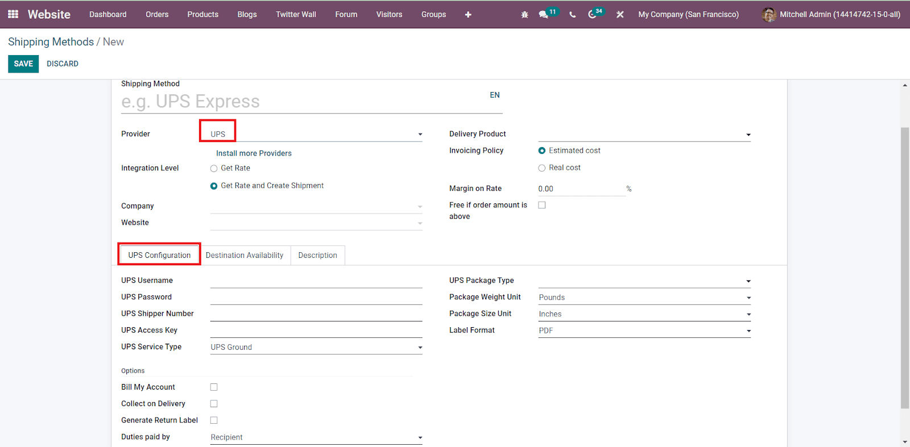The width and height of the screenshot is (910, 447).
Task: Click Install more Providers link
Action: (254, 153)
